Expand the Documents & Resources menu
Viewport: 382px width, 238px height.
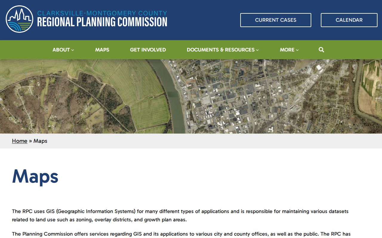(223, 50)
